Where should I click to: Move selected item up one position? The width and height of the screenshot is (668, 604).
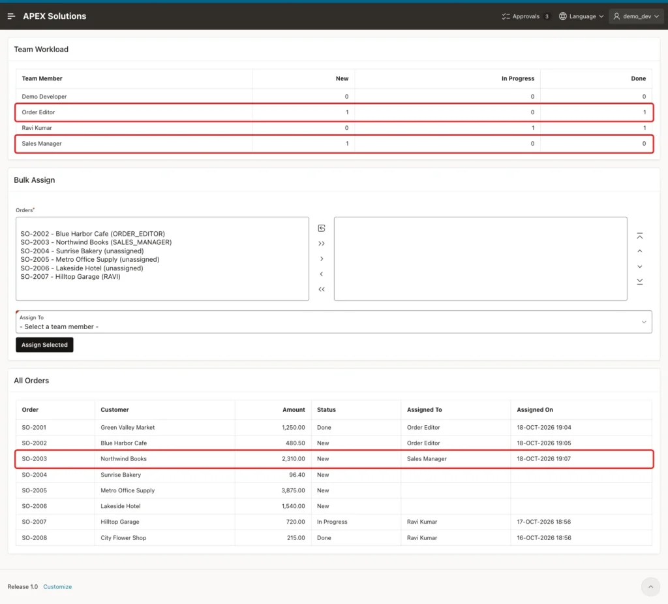coord(640,251)
